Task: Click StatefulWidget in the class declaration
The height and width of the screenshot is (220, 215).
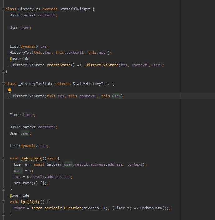Action: 75,9
